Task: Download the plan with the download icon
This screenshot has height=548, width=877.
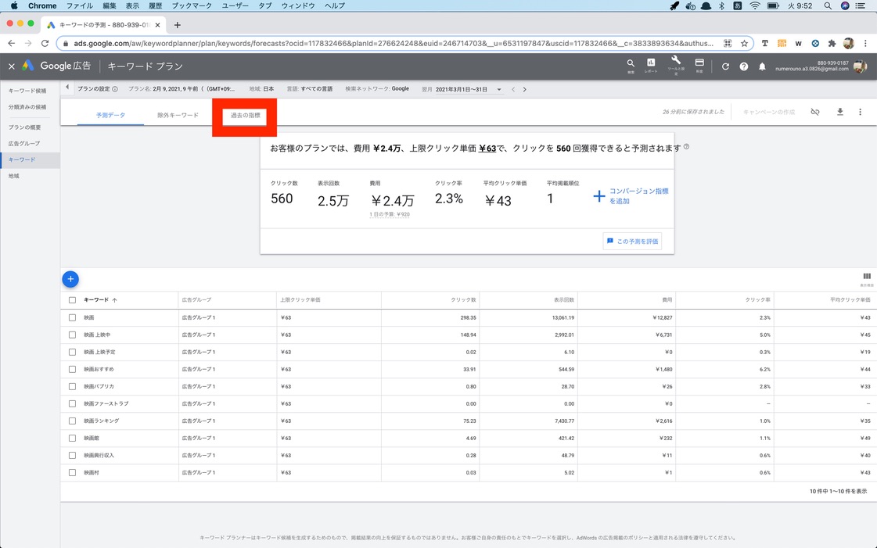Action: pyautogui.click(x=839, y=112)
